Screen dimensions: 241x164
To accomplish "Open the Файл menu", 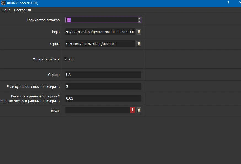I will (x=6, y=10).
